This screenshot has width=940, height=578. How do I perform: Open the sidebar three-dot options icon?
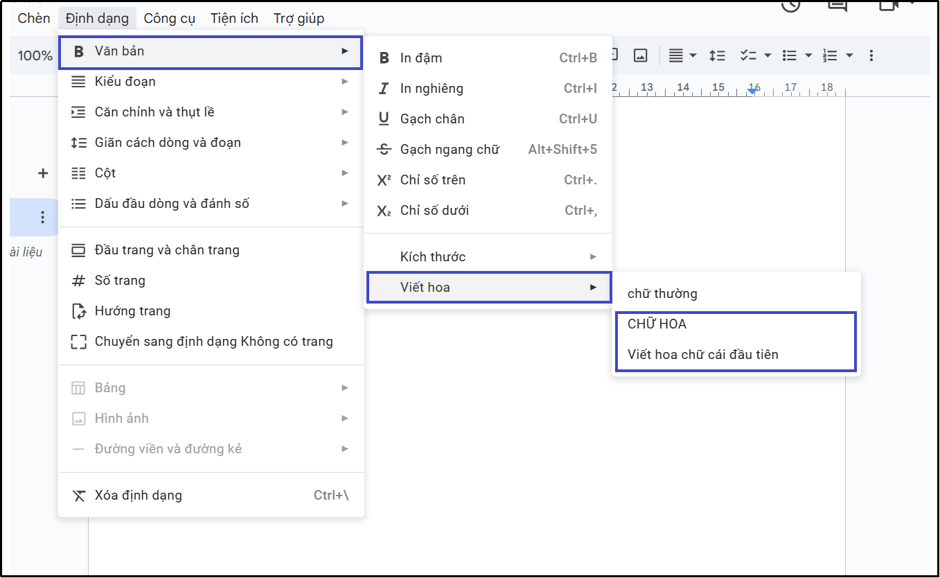point(42,217)
